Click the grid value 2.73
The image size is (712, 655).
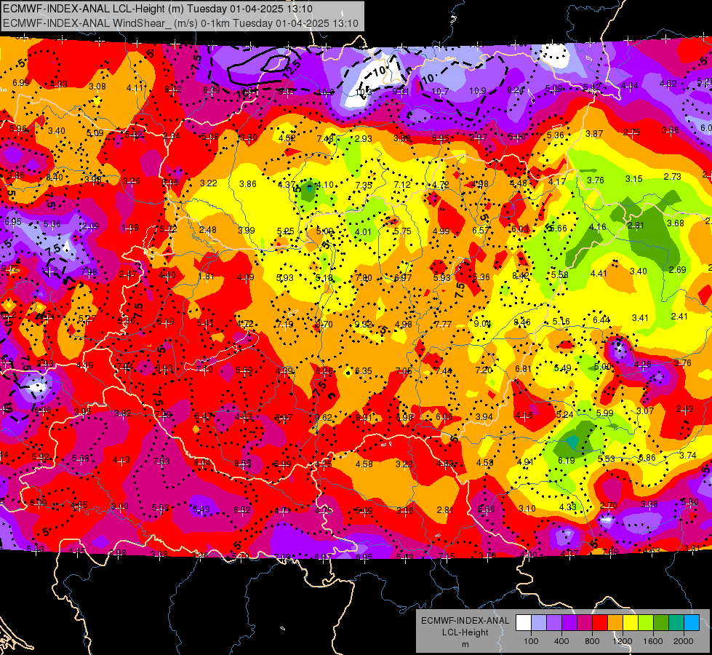673,176
